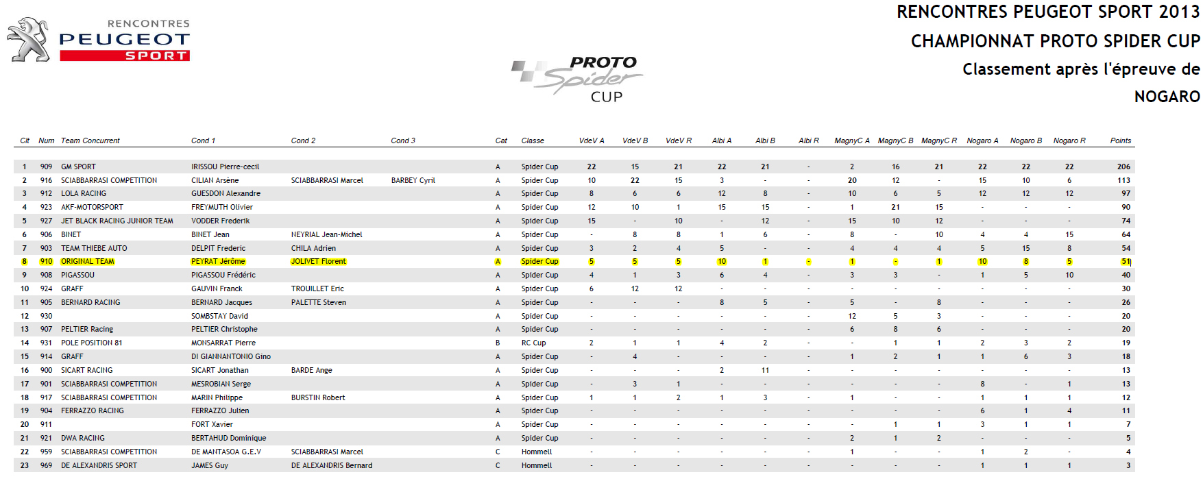Screen dimensions: 1203x479
Task: Select the 'Nogaro R' column header
Action: (1069, 140)
